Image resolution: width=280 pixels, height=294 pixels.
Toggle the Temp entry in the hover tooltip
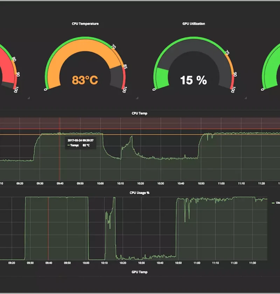74,145
